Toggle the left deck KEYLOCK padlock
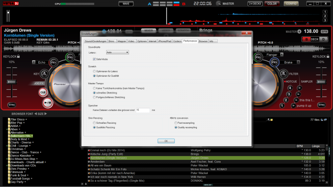 (18, 56)
